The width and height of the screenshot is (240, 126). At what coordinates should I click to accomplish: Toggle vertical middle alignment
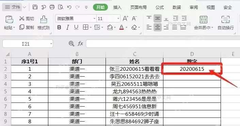pyautogui.click(x=158, y=18)
